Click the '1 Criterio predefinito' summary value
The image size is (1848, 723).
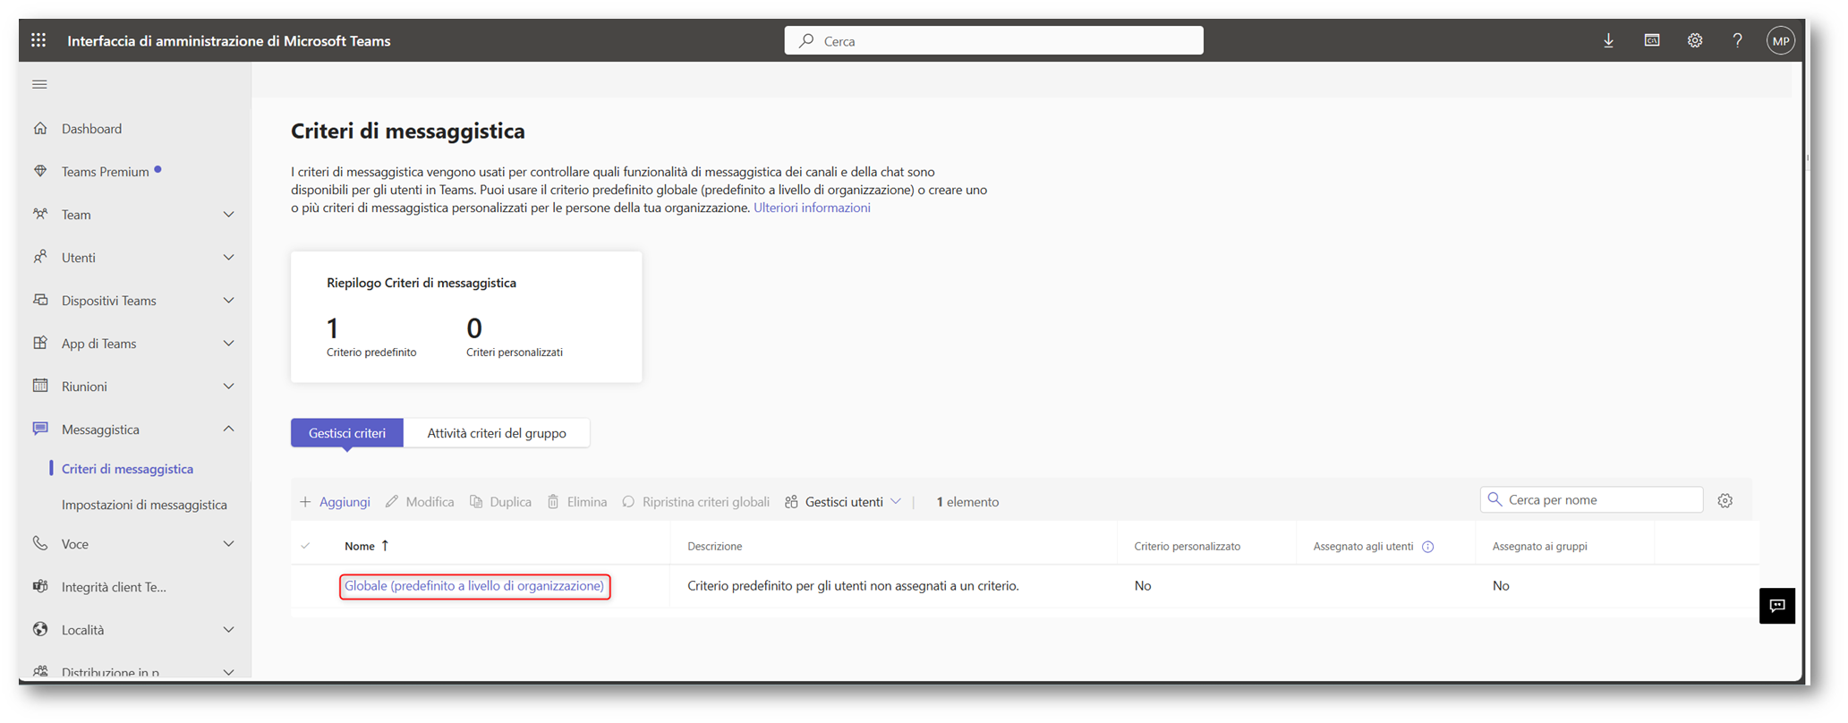pos(371,336)
